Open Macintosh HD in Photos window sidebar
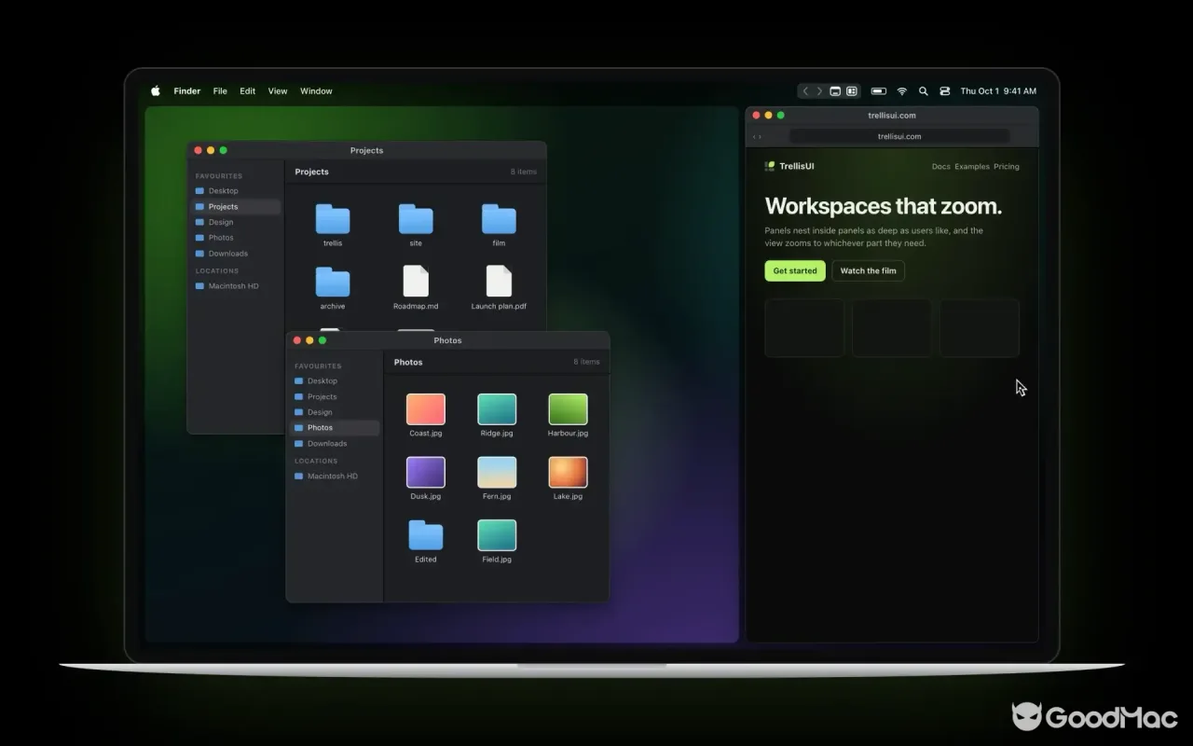The width and height of the screenshot is (1193, 746). tap(335, 477)
